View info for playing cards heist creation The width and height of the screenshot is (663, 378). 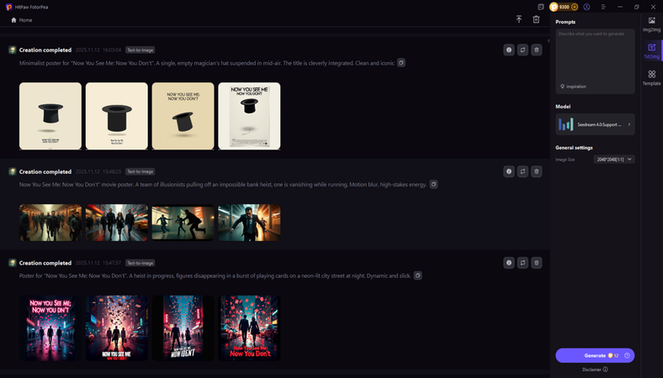click(509, 263)
